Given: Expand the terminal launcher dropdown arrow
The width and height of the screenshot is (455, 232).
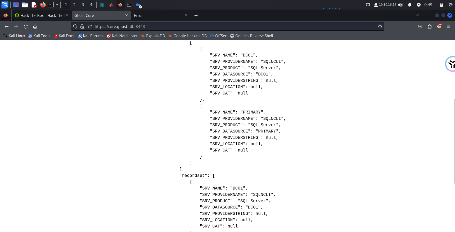Looking at the screenshot, I should coord(57,5).
